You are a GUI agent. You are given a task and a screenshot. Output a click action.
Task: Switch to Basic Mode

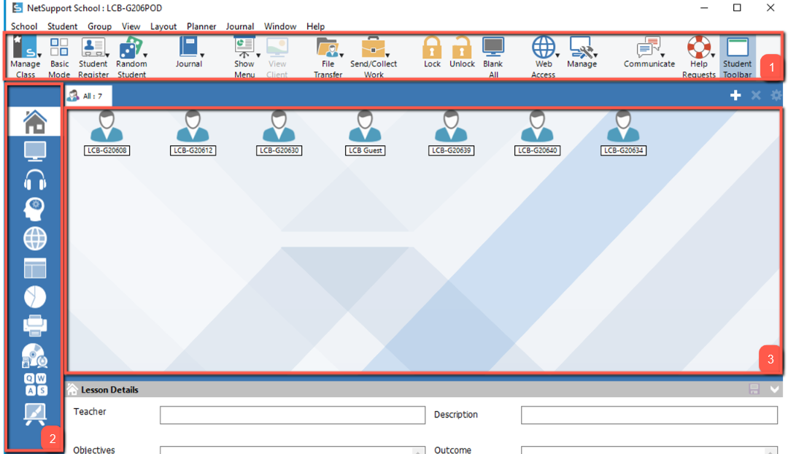59,58
